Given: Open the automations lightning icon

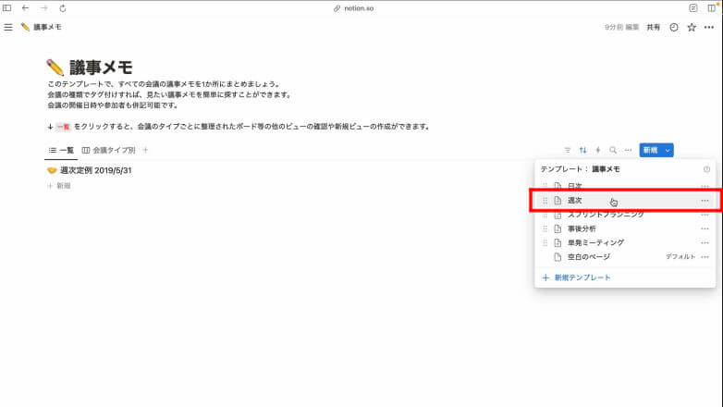Looking at the screenshot, I should [598, 150].
